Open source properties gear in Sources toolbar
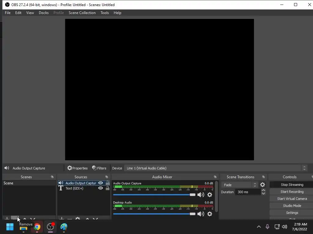 (x=78, y=218)
